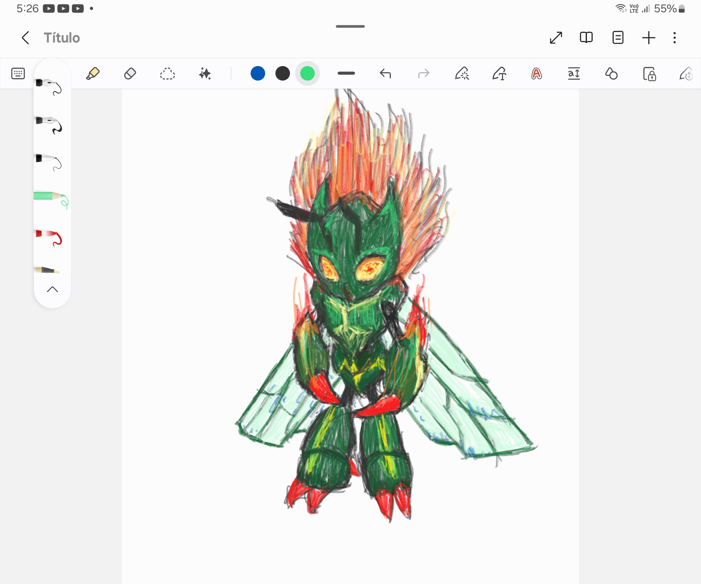Select the blue color swatch
701x584 pixels.
[258, 73]
